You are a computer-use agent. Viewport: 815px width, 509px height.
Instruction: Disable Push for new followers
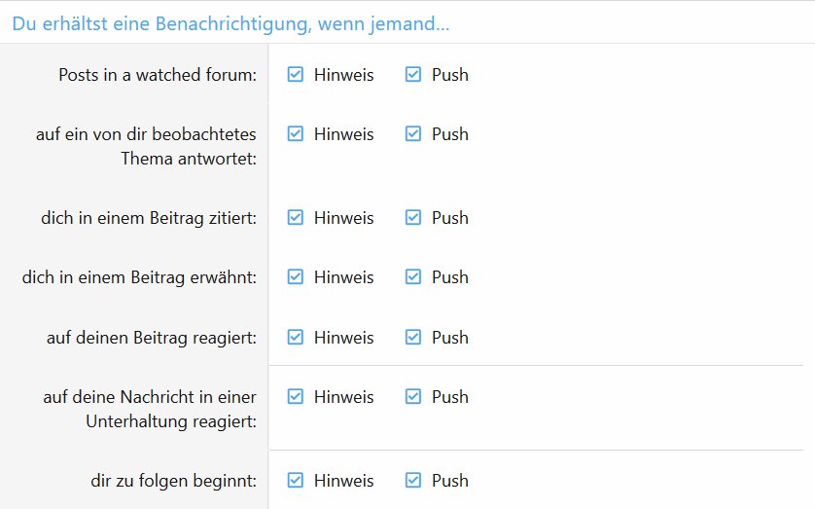[413, 481]
